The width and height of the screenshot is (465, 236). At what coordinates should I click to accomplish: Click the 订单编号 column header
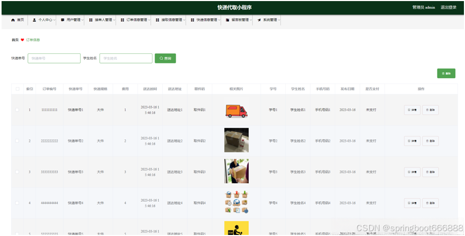click(49, 89)
